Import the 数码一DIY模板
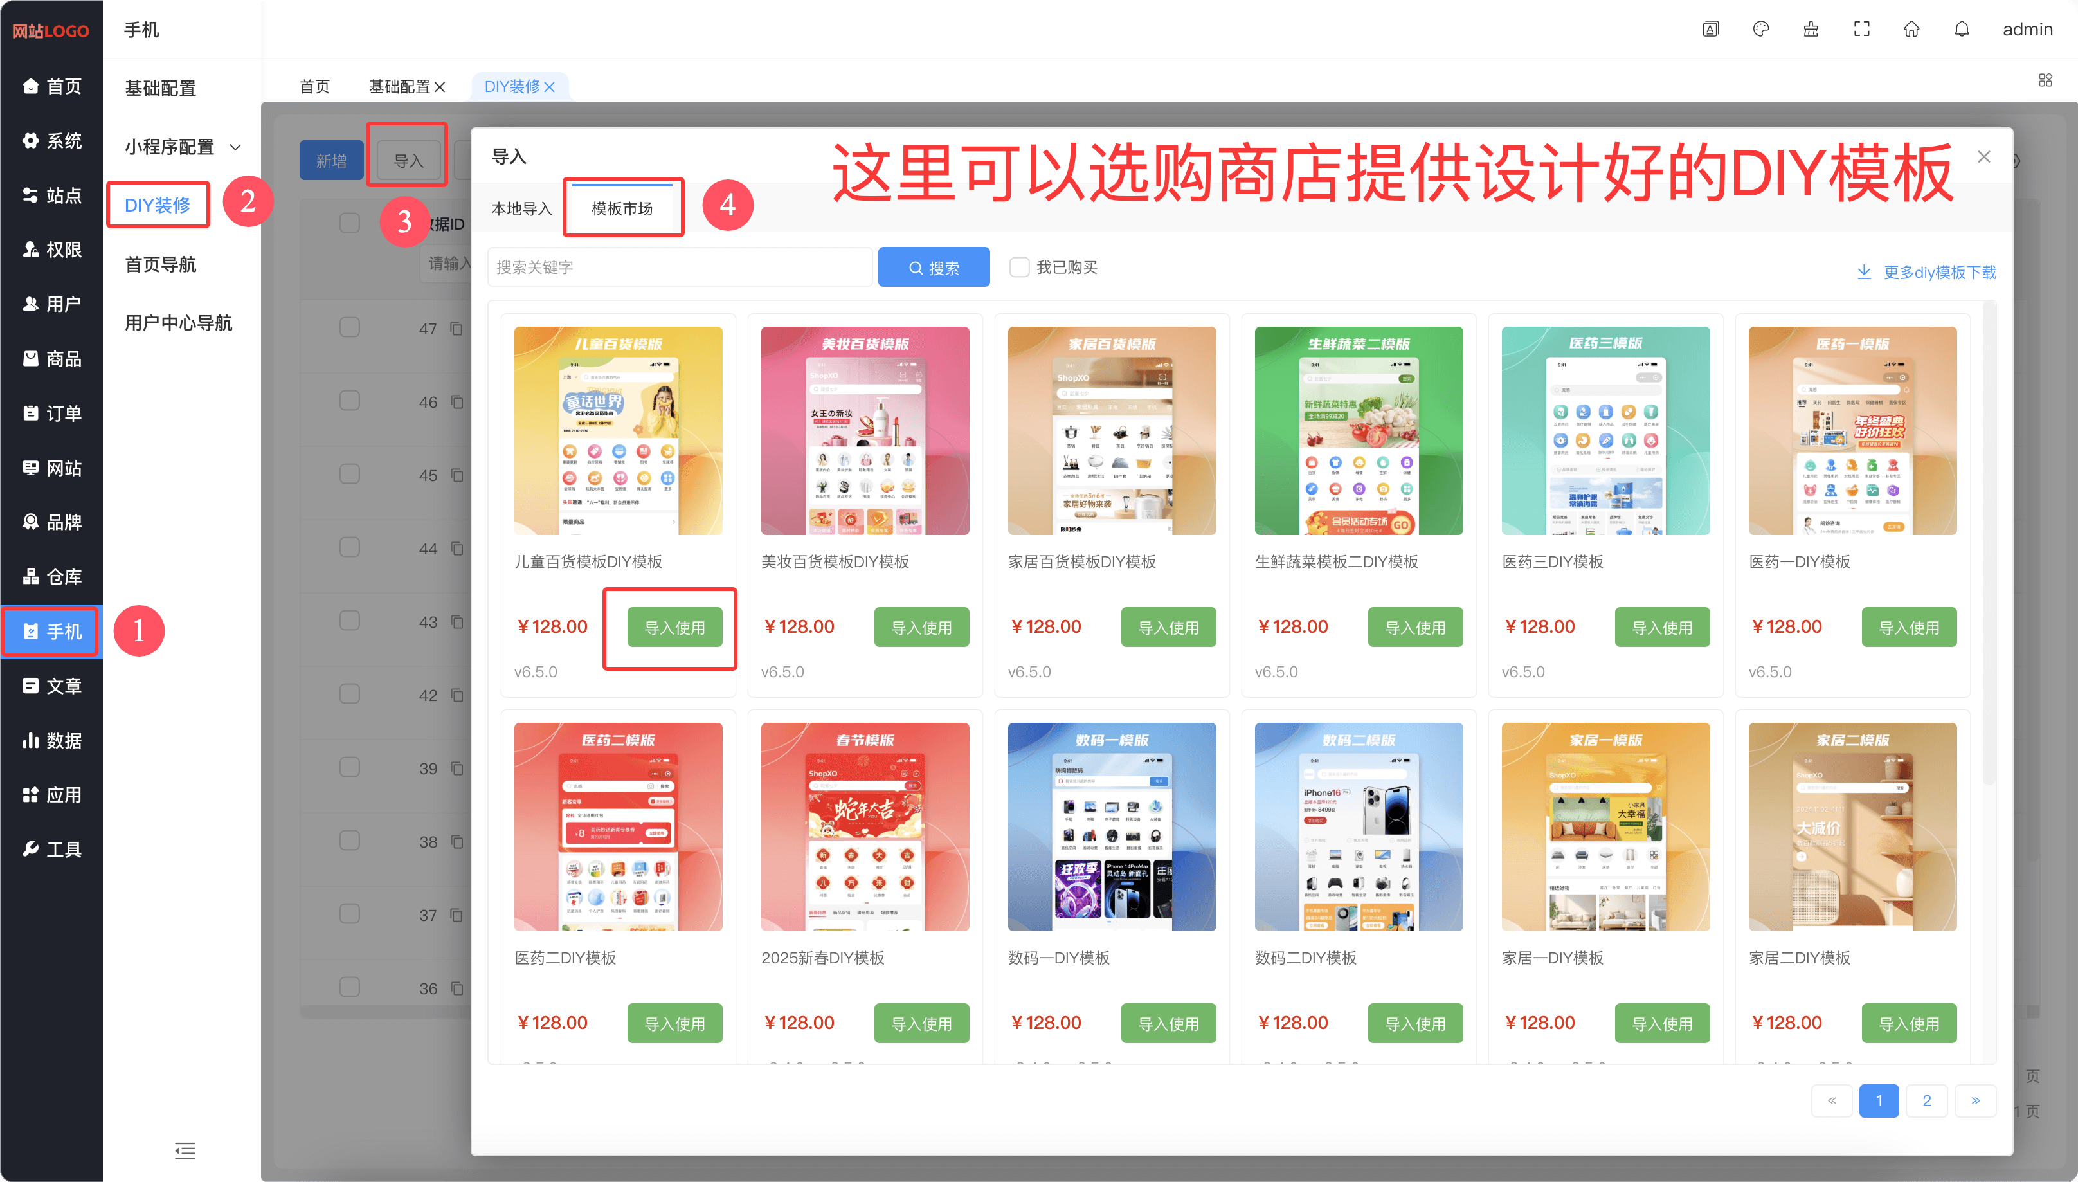Screen dimensions: 2078x1182 point(1168,1024)
